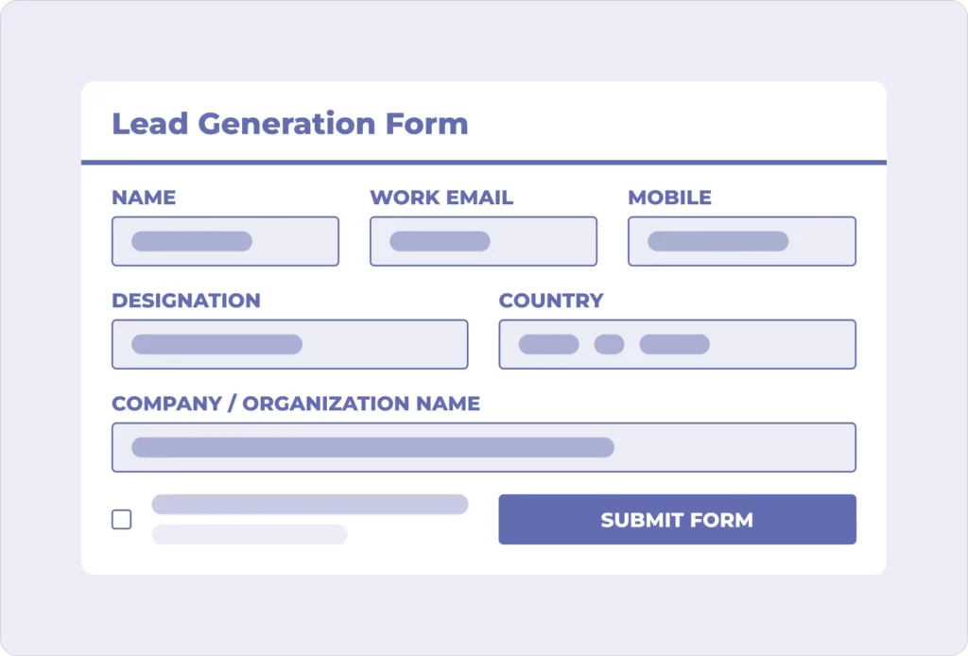Tick the consent checkbox beside Submit
This screenshot has height=656, width=968.
click(x=122, y=519)
